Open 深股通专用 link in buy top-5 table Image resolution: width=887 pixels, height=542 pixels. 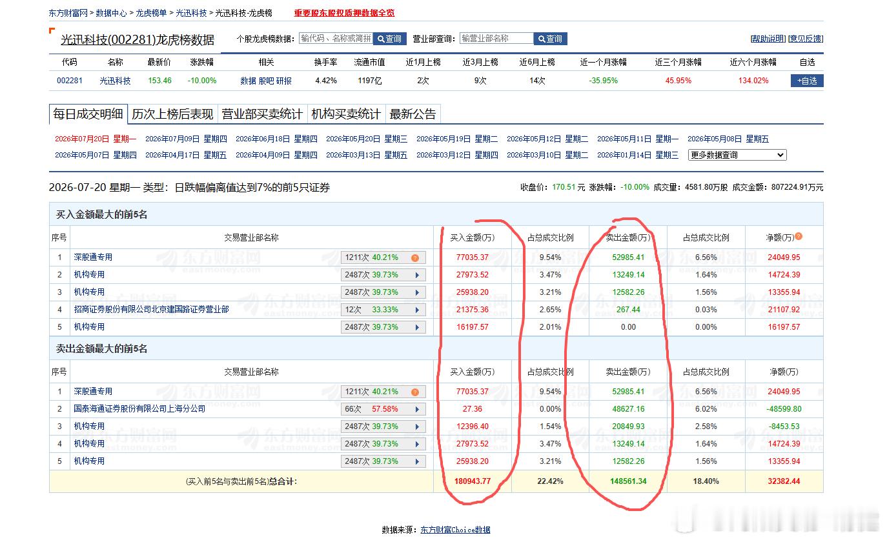[x=93, y=257]
